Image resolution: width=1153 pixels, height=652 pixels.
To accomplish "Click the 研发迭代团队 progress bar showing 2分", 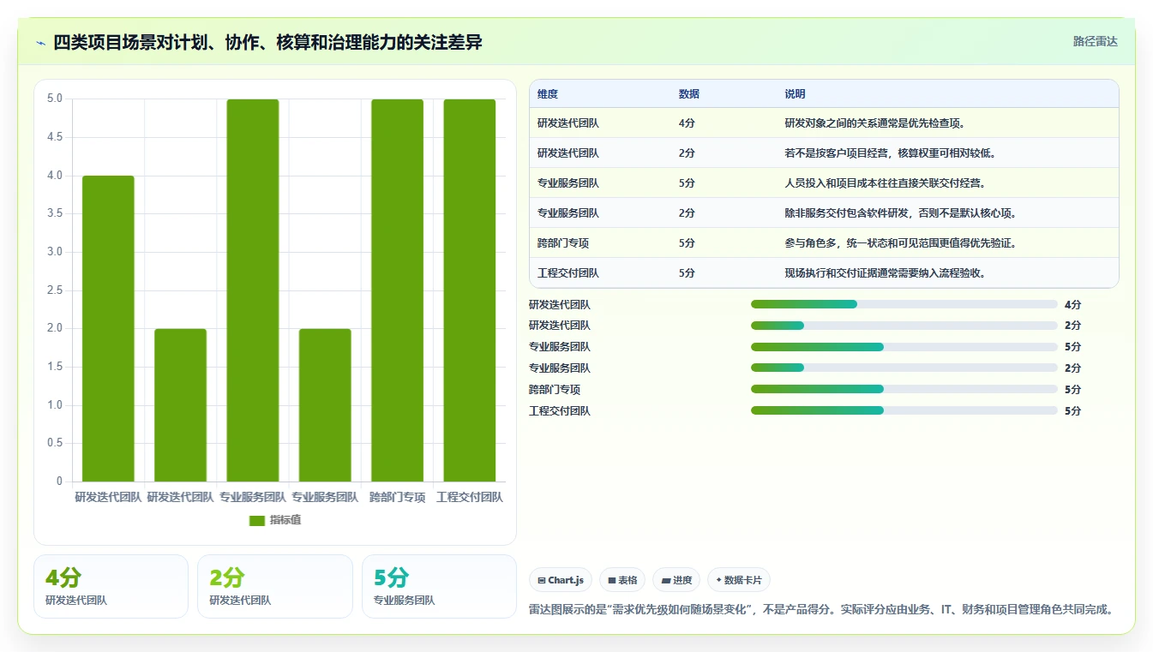I will [904, 326].
